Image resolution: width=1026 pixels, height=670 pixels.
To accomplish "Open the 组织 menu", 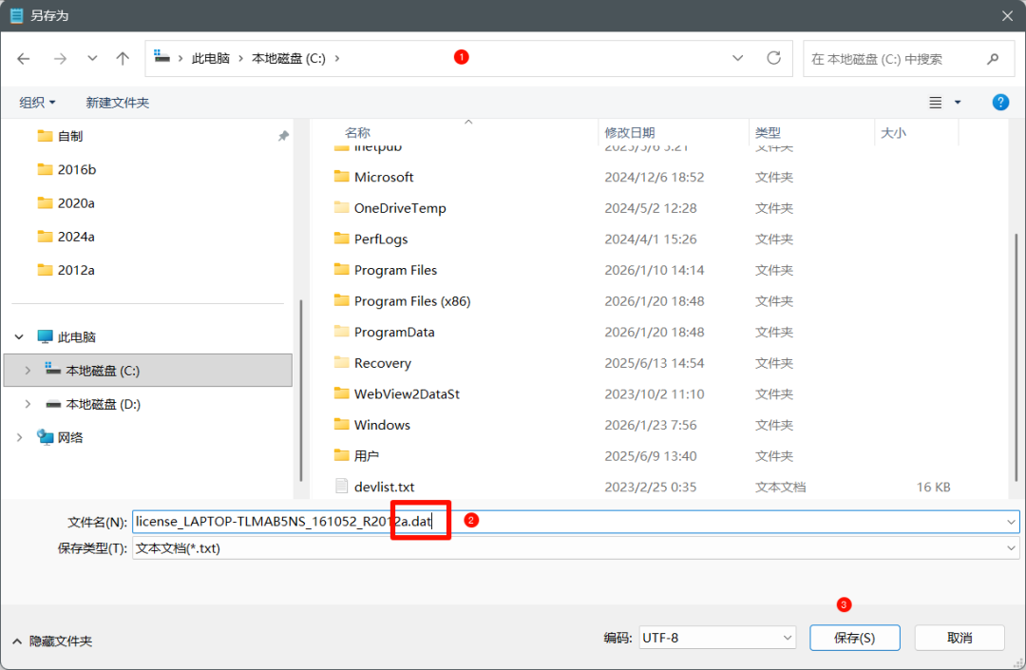I will click(x=37, y=103).
